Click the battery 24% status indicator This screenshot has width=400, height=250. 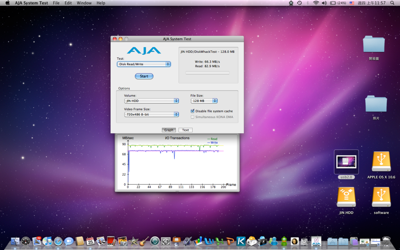tap(338, 3)
